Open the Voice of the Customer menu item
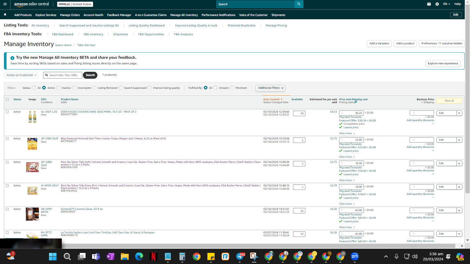The height and width of the screenshot is (264, 470). [253, 15]
